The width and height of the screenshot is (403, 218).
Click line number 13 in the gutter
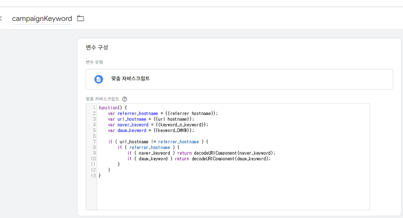(93, 176)
